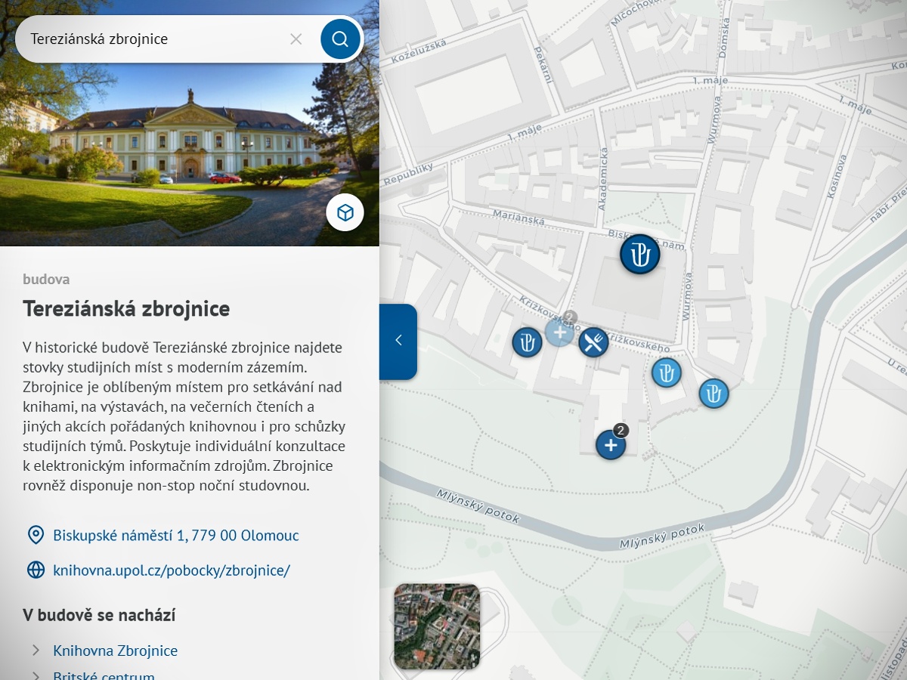The image size is (907, 680).
Task: Open the knihovna.upol.cz/pobocky/zbrojnice/ link
Action: pos(172,570)
